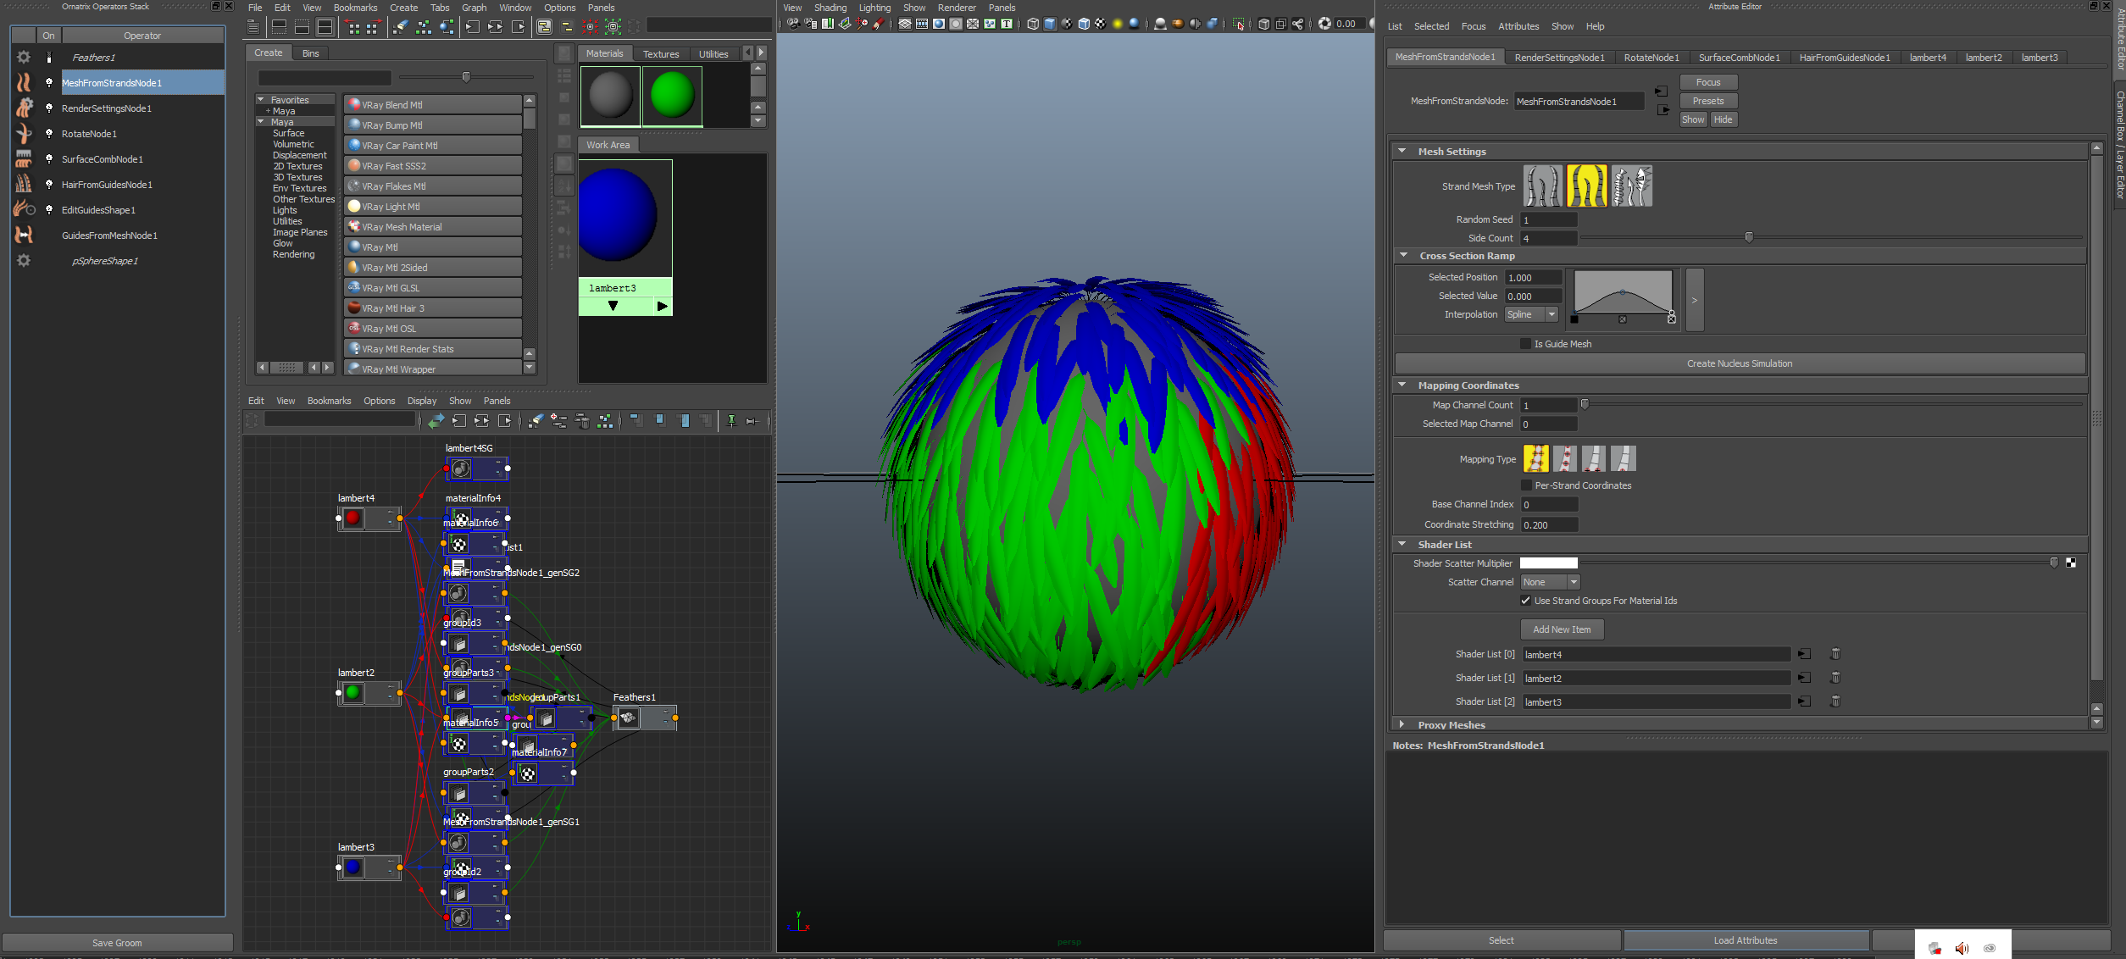This screenshot has height=959, width=2126.
Task: Choose the third Strand Mesh Type icon
Action: tap(1631, 186)
